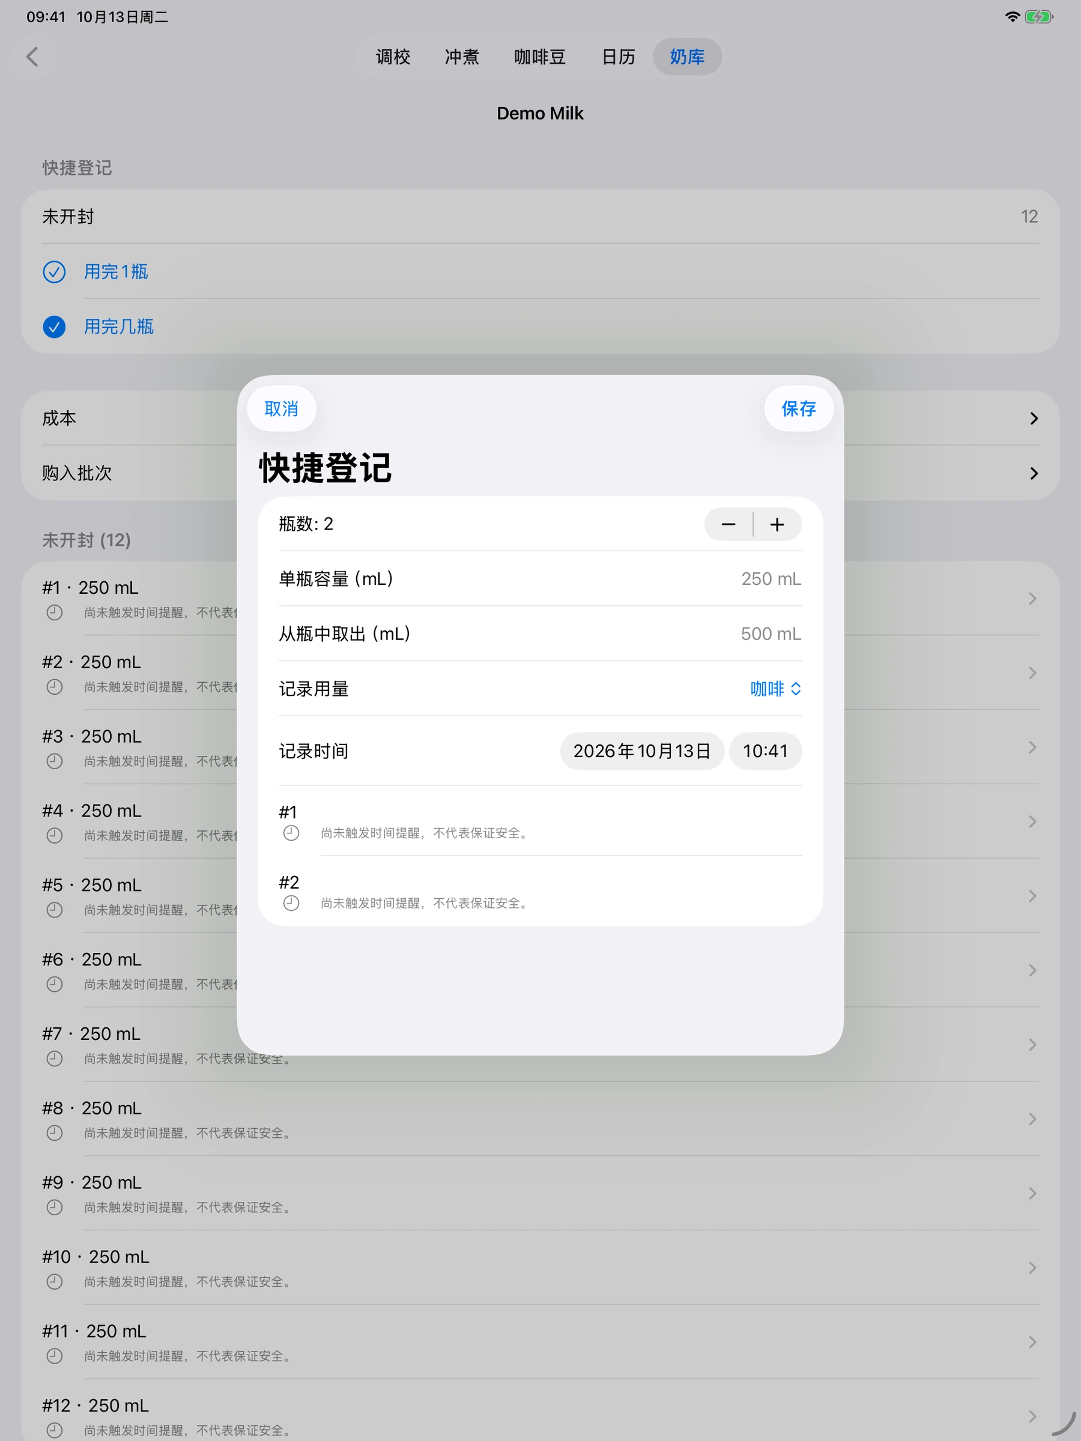Open the time picker 10:41
Screen dimensions: 1081x1441
pyautogui.click(x=765, y=751)
